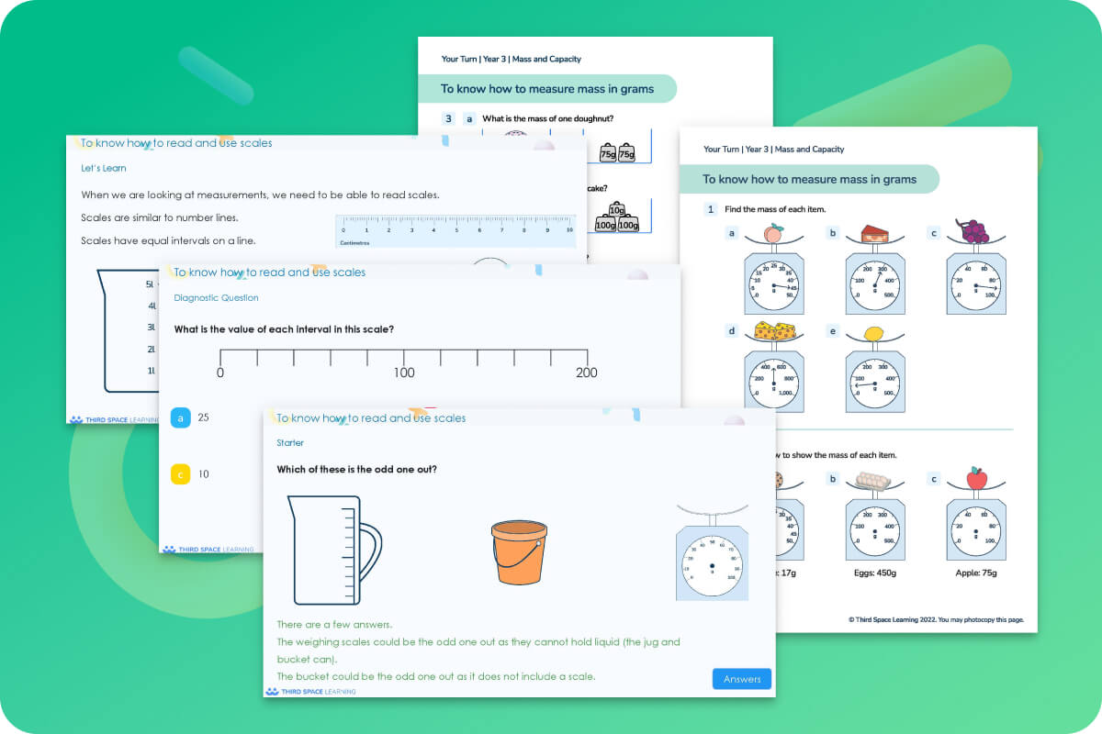
Task: Click the Centimetres ruler scale
Action: coord(455,228)
